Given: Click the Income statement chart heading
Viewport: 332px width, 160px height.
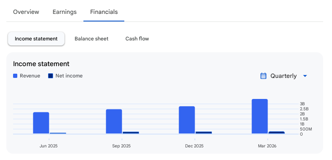Looking at the screenshot, I should pyautogui.click(x=41, y=64).
